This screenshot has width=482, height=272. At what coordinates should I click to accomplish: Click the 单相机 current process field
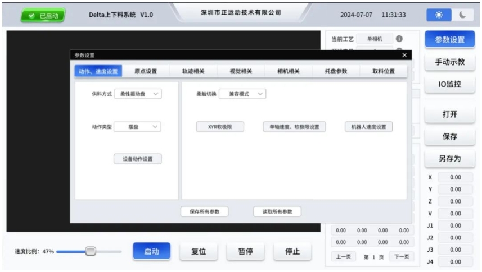tap(375, 39)
